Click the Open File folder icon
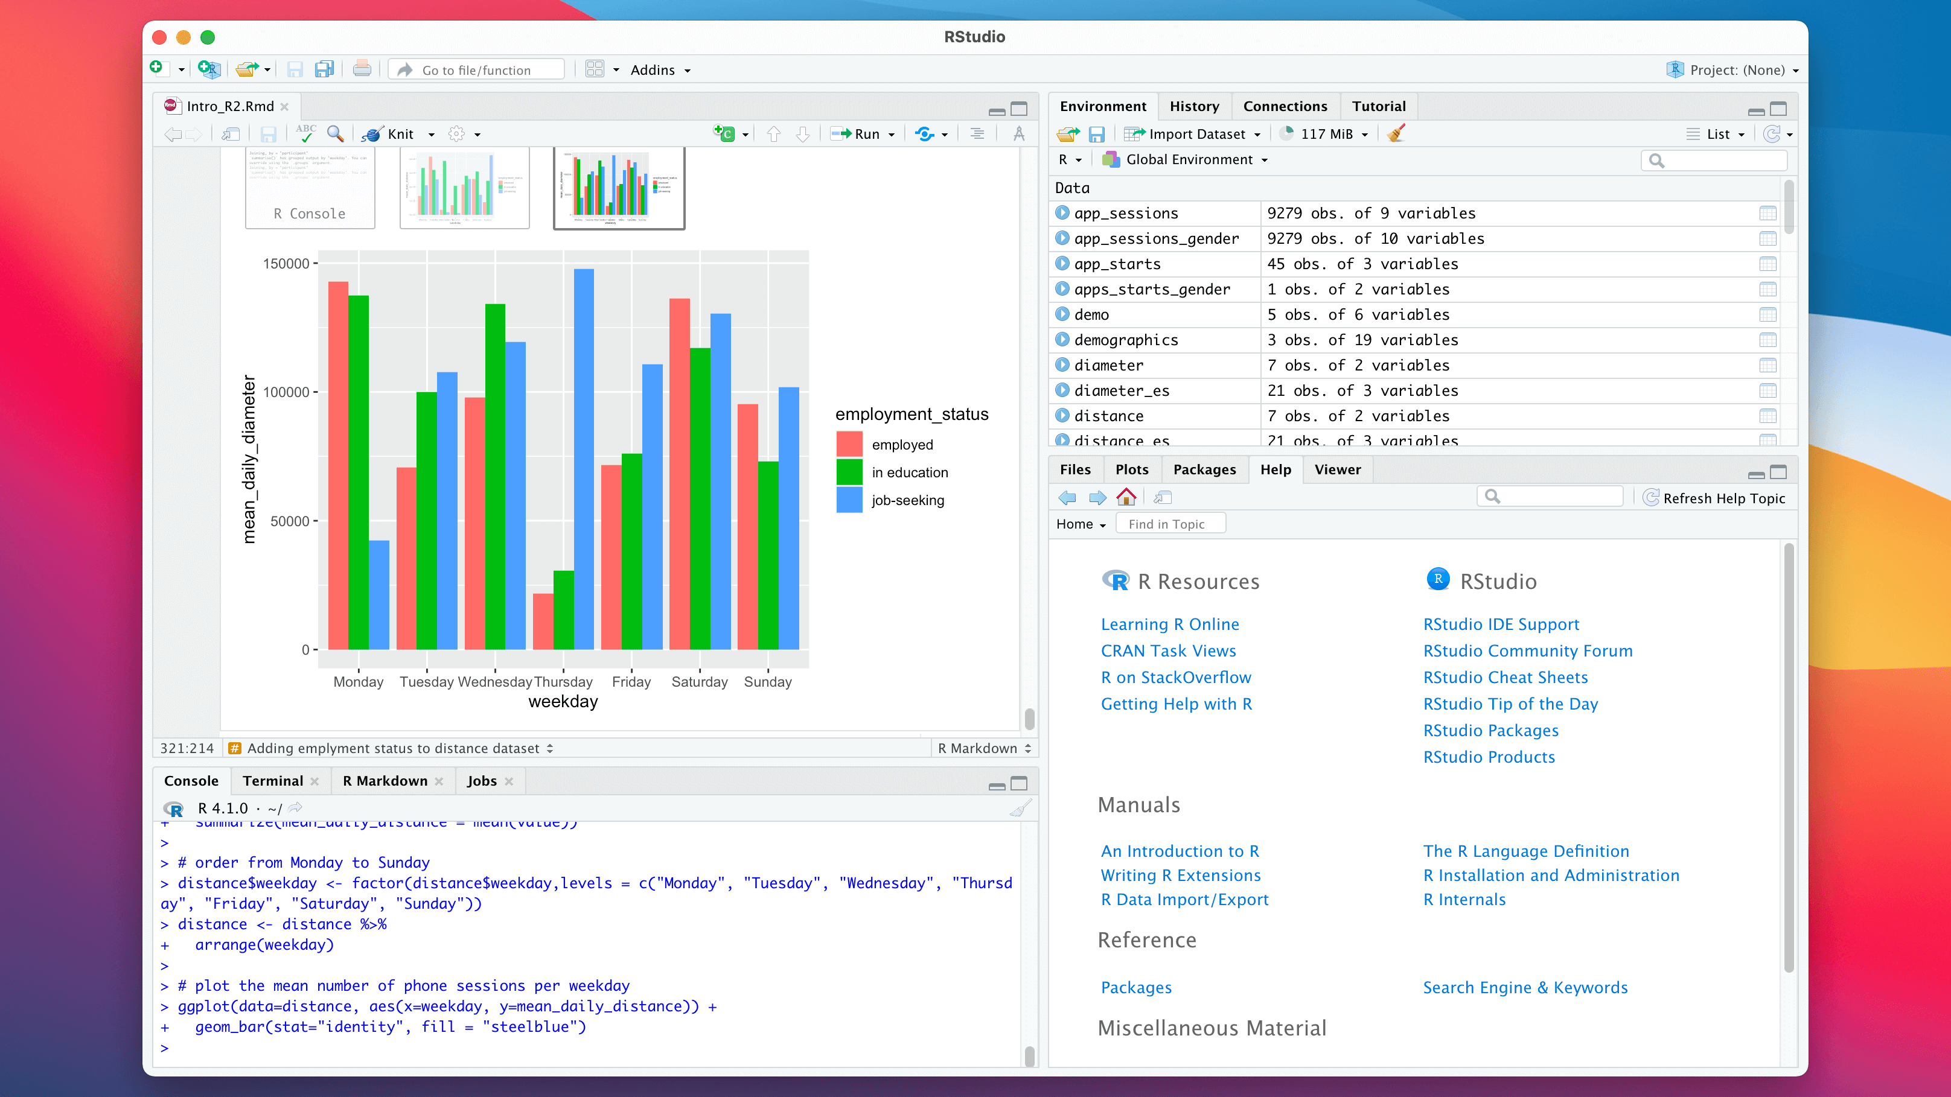Image resolution: width=1951 pixels, height=1097 pixels. coord(246,69)
